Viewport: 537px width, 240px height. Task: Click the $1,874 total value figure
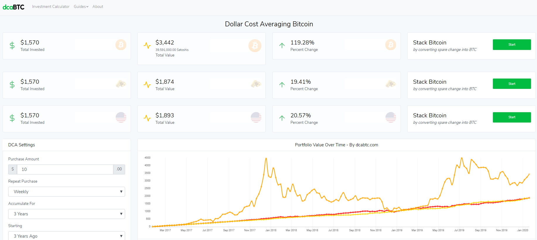tap(165, 82)
